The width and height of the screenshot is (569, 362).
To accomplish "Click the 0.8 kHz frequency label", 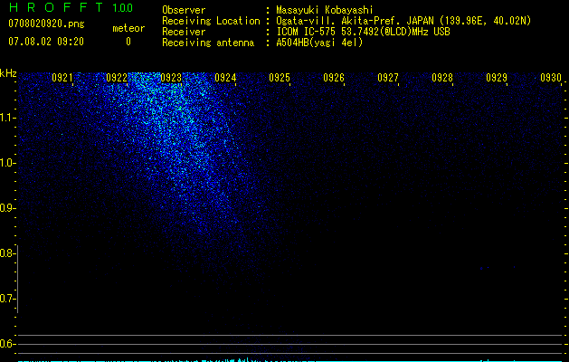I will click(7, 253).
